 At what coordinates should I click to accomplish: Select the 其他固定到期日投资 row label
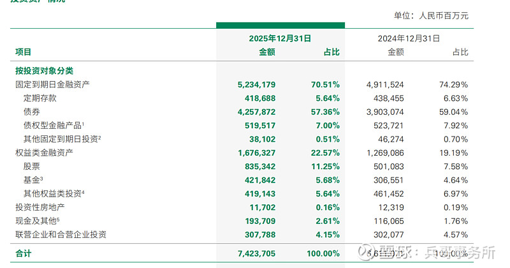tap(61, 139)
